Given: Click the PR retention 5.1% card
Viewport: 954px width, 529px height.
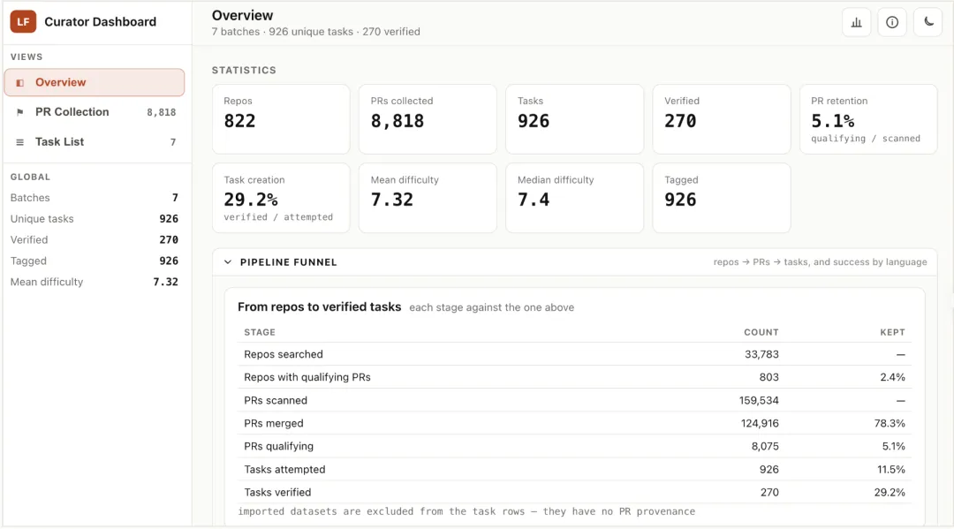Looking at the screenshot, I should [868, 119].
